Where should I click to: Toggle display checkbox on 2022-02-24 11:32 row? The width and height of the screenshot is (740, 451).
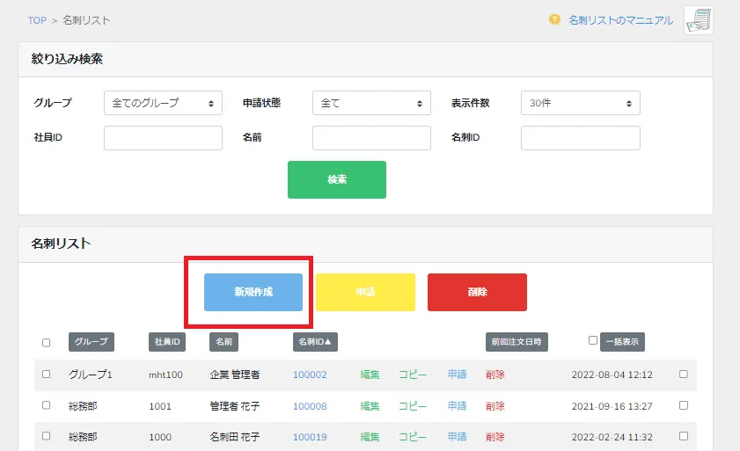[x=684, y=436]
